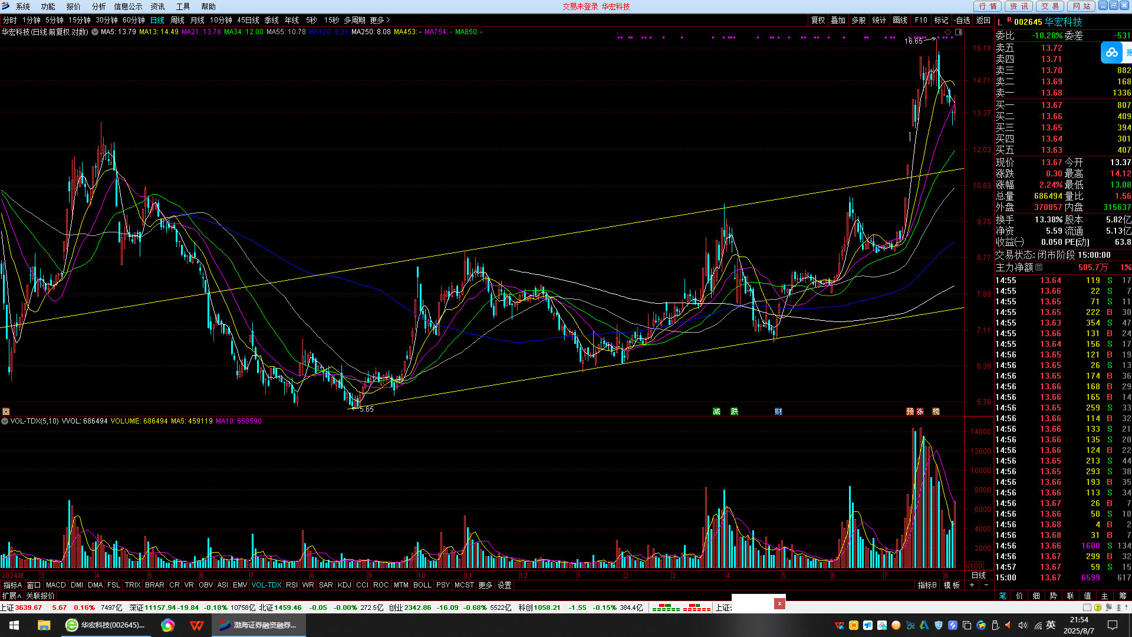Image resolution: width=1132 pixels, height=637 pixels.
Task: Click the Tongdaxin logo icon beside 系统
Action: point(5,6)
